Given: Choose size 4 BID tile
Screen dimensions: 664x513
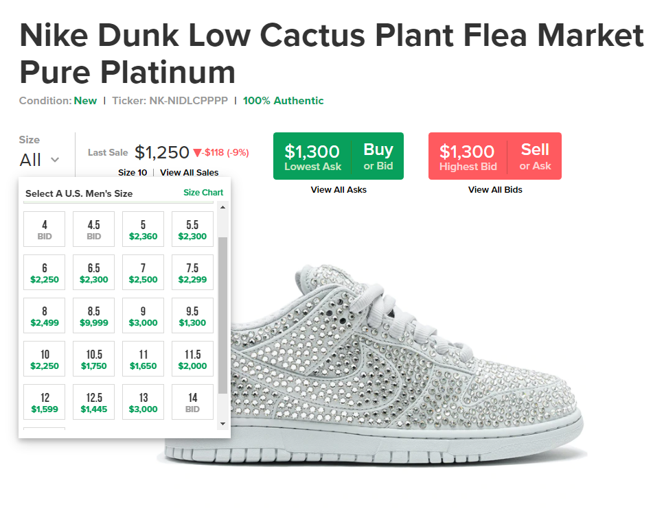Looking at the screenshot, I should click(x=45, y=229).
